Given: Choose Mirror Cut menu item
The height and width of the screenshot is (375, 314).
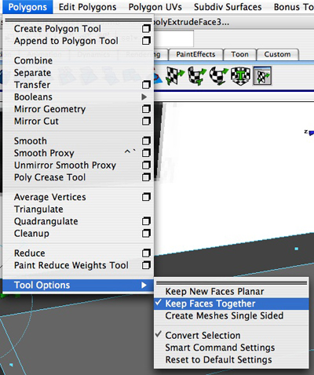Looking at the screenshot, I should (x=36, y=121).
